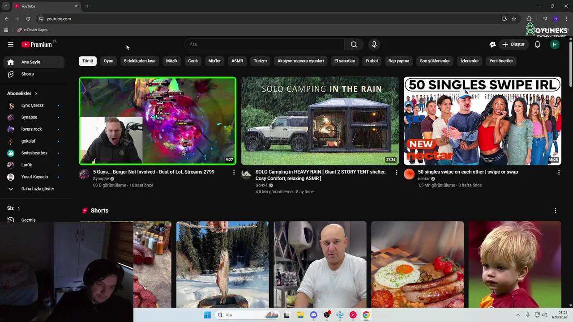Open the 50 Singles Swipe IRL thumbnail
573x322 pixels.
[483, 121]
